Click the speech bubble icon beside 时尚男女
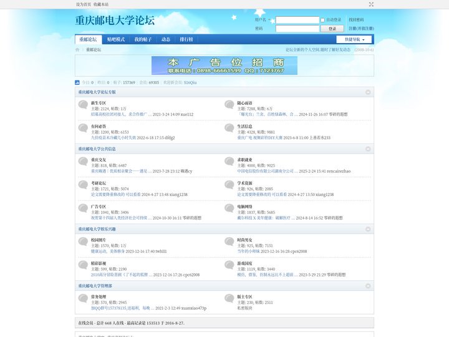Screen dimensions: 449x337 coord(229,242)
